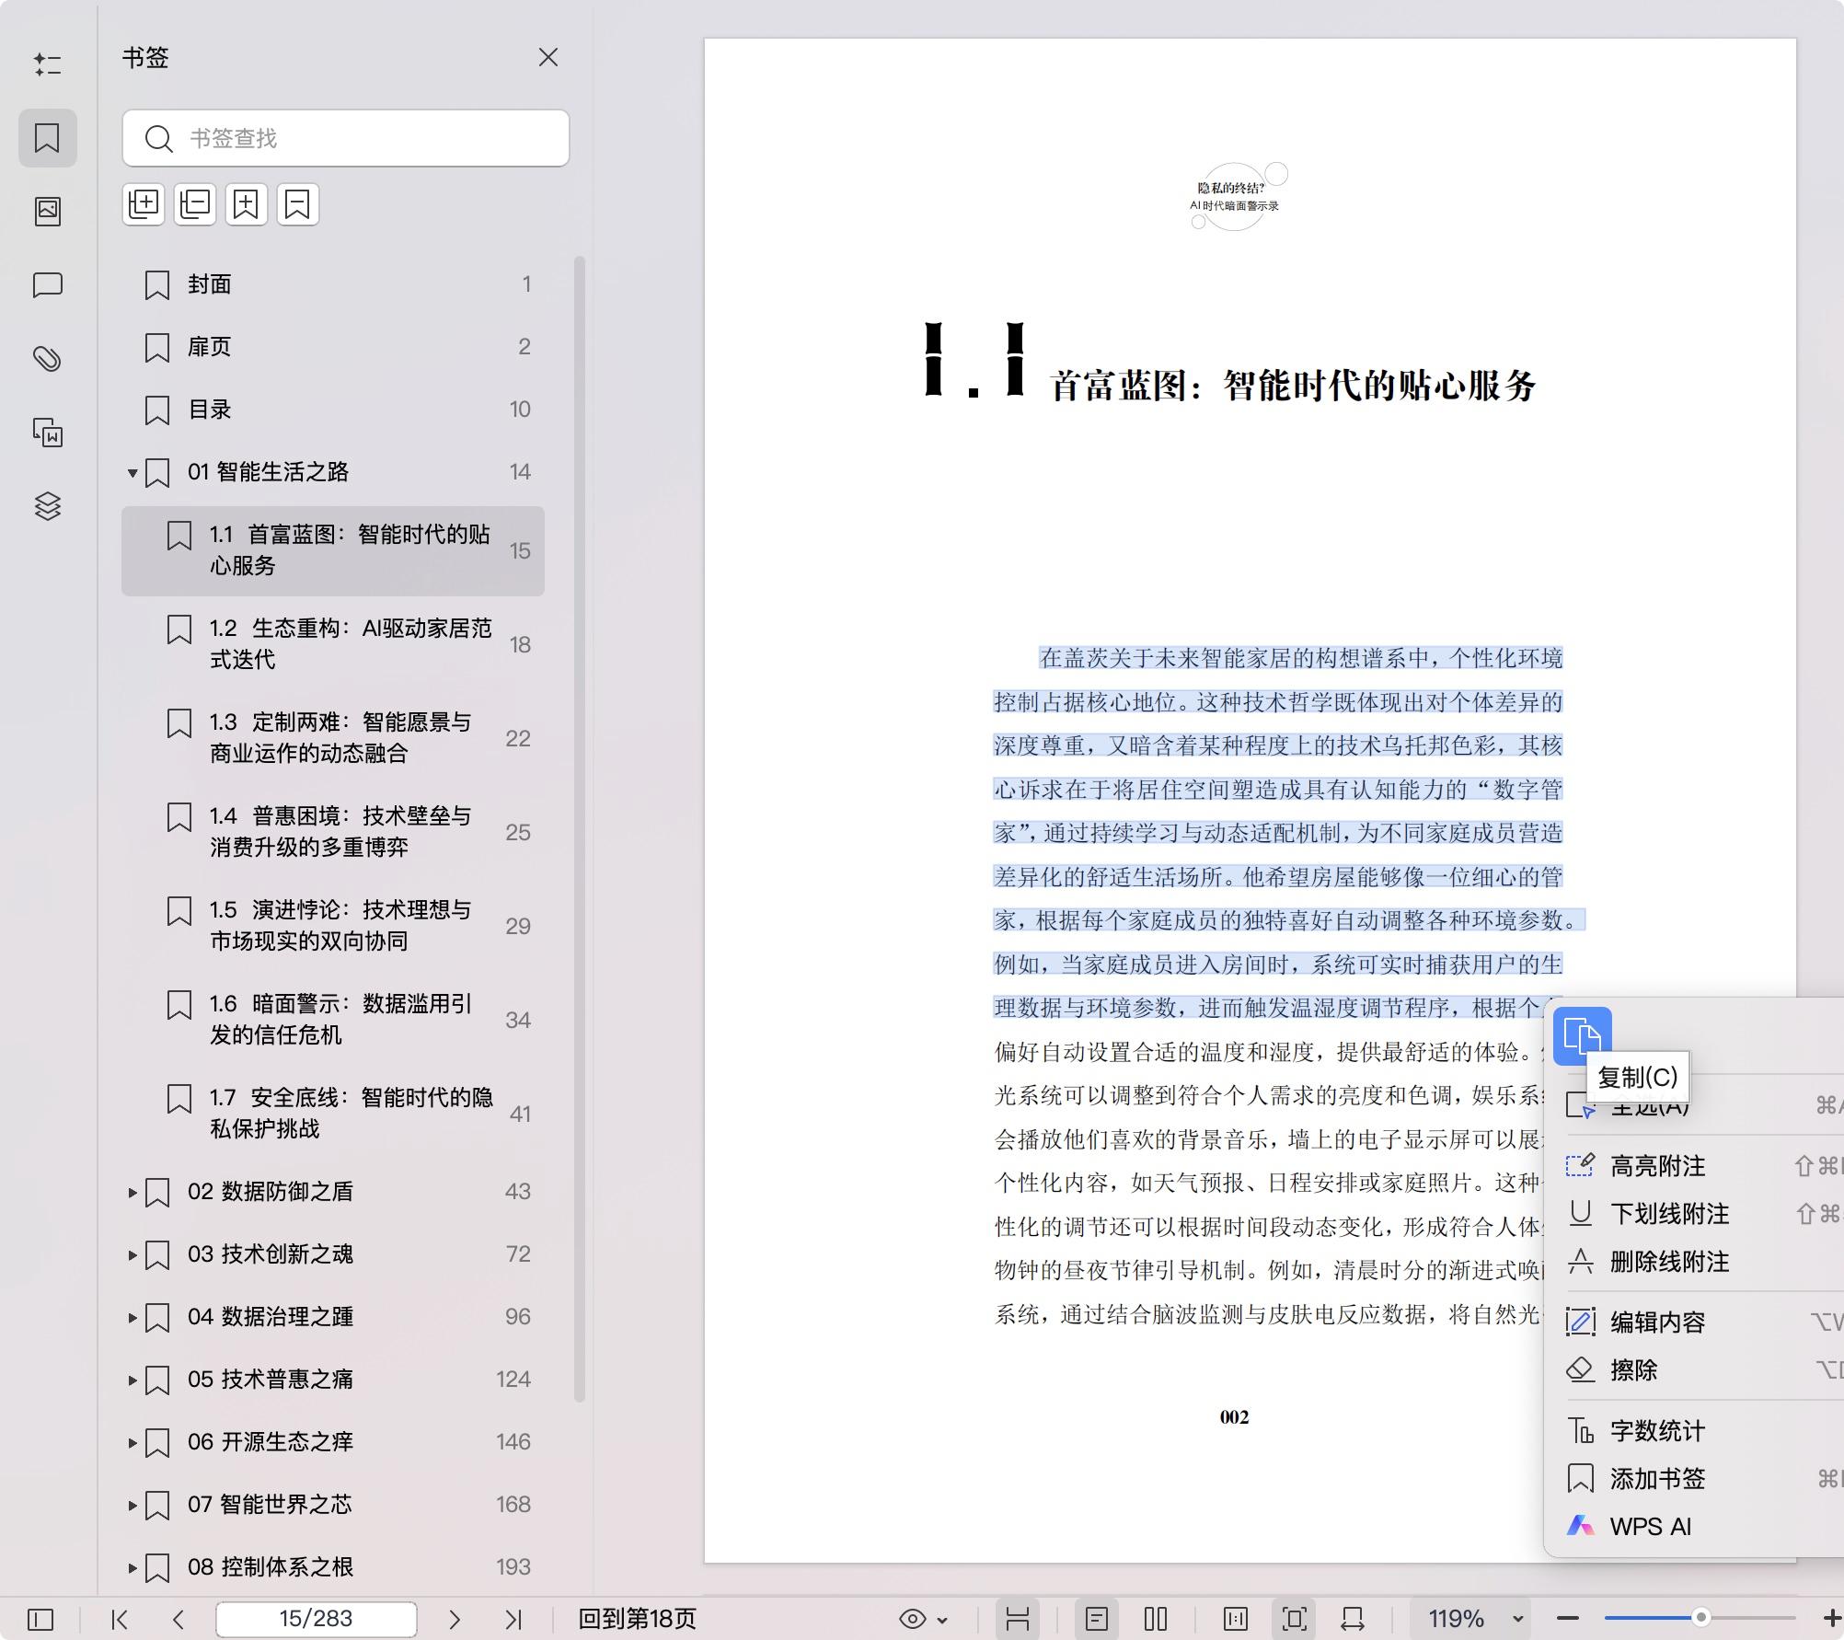Screen dimensions: 1844x1640
Task: Jump to the last page using the end arrow
Action: coord(512,1618)
